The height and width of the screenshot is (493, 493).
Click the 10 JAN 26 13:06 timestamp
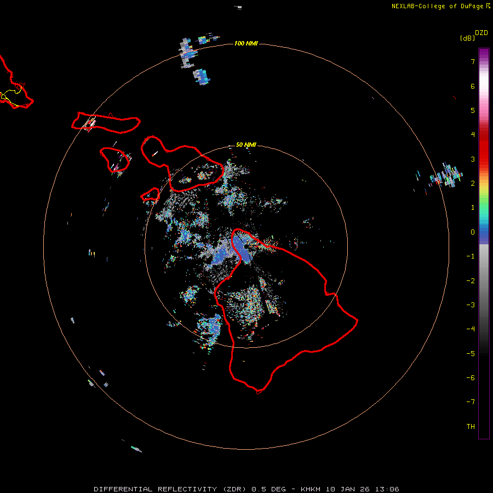pos(362,489)
